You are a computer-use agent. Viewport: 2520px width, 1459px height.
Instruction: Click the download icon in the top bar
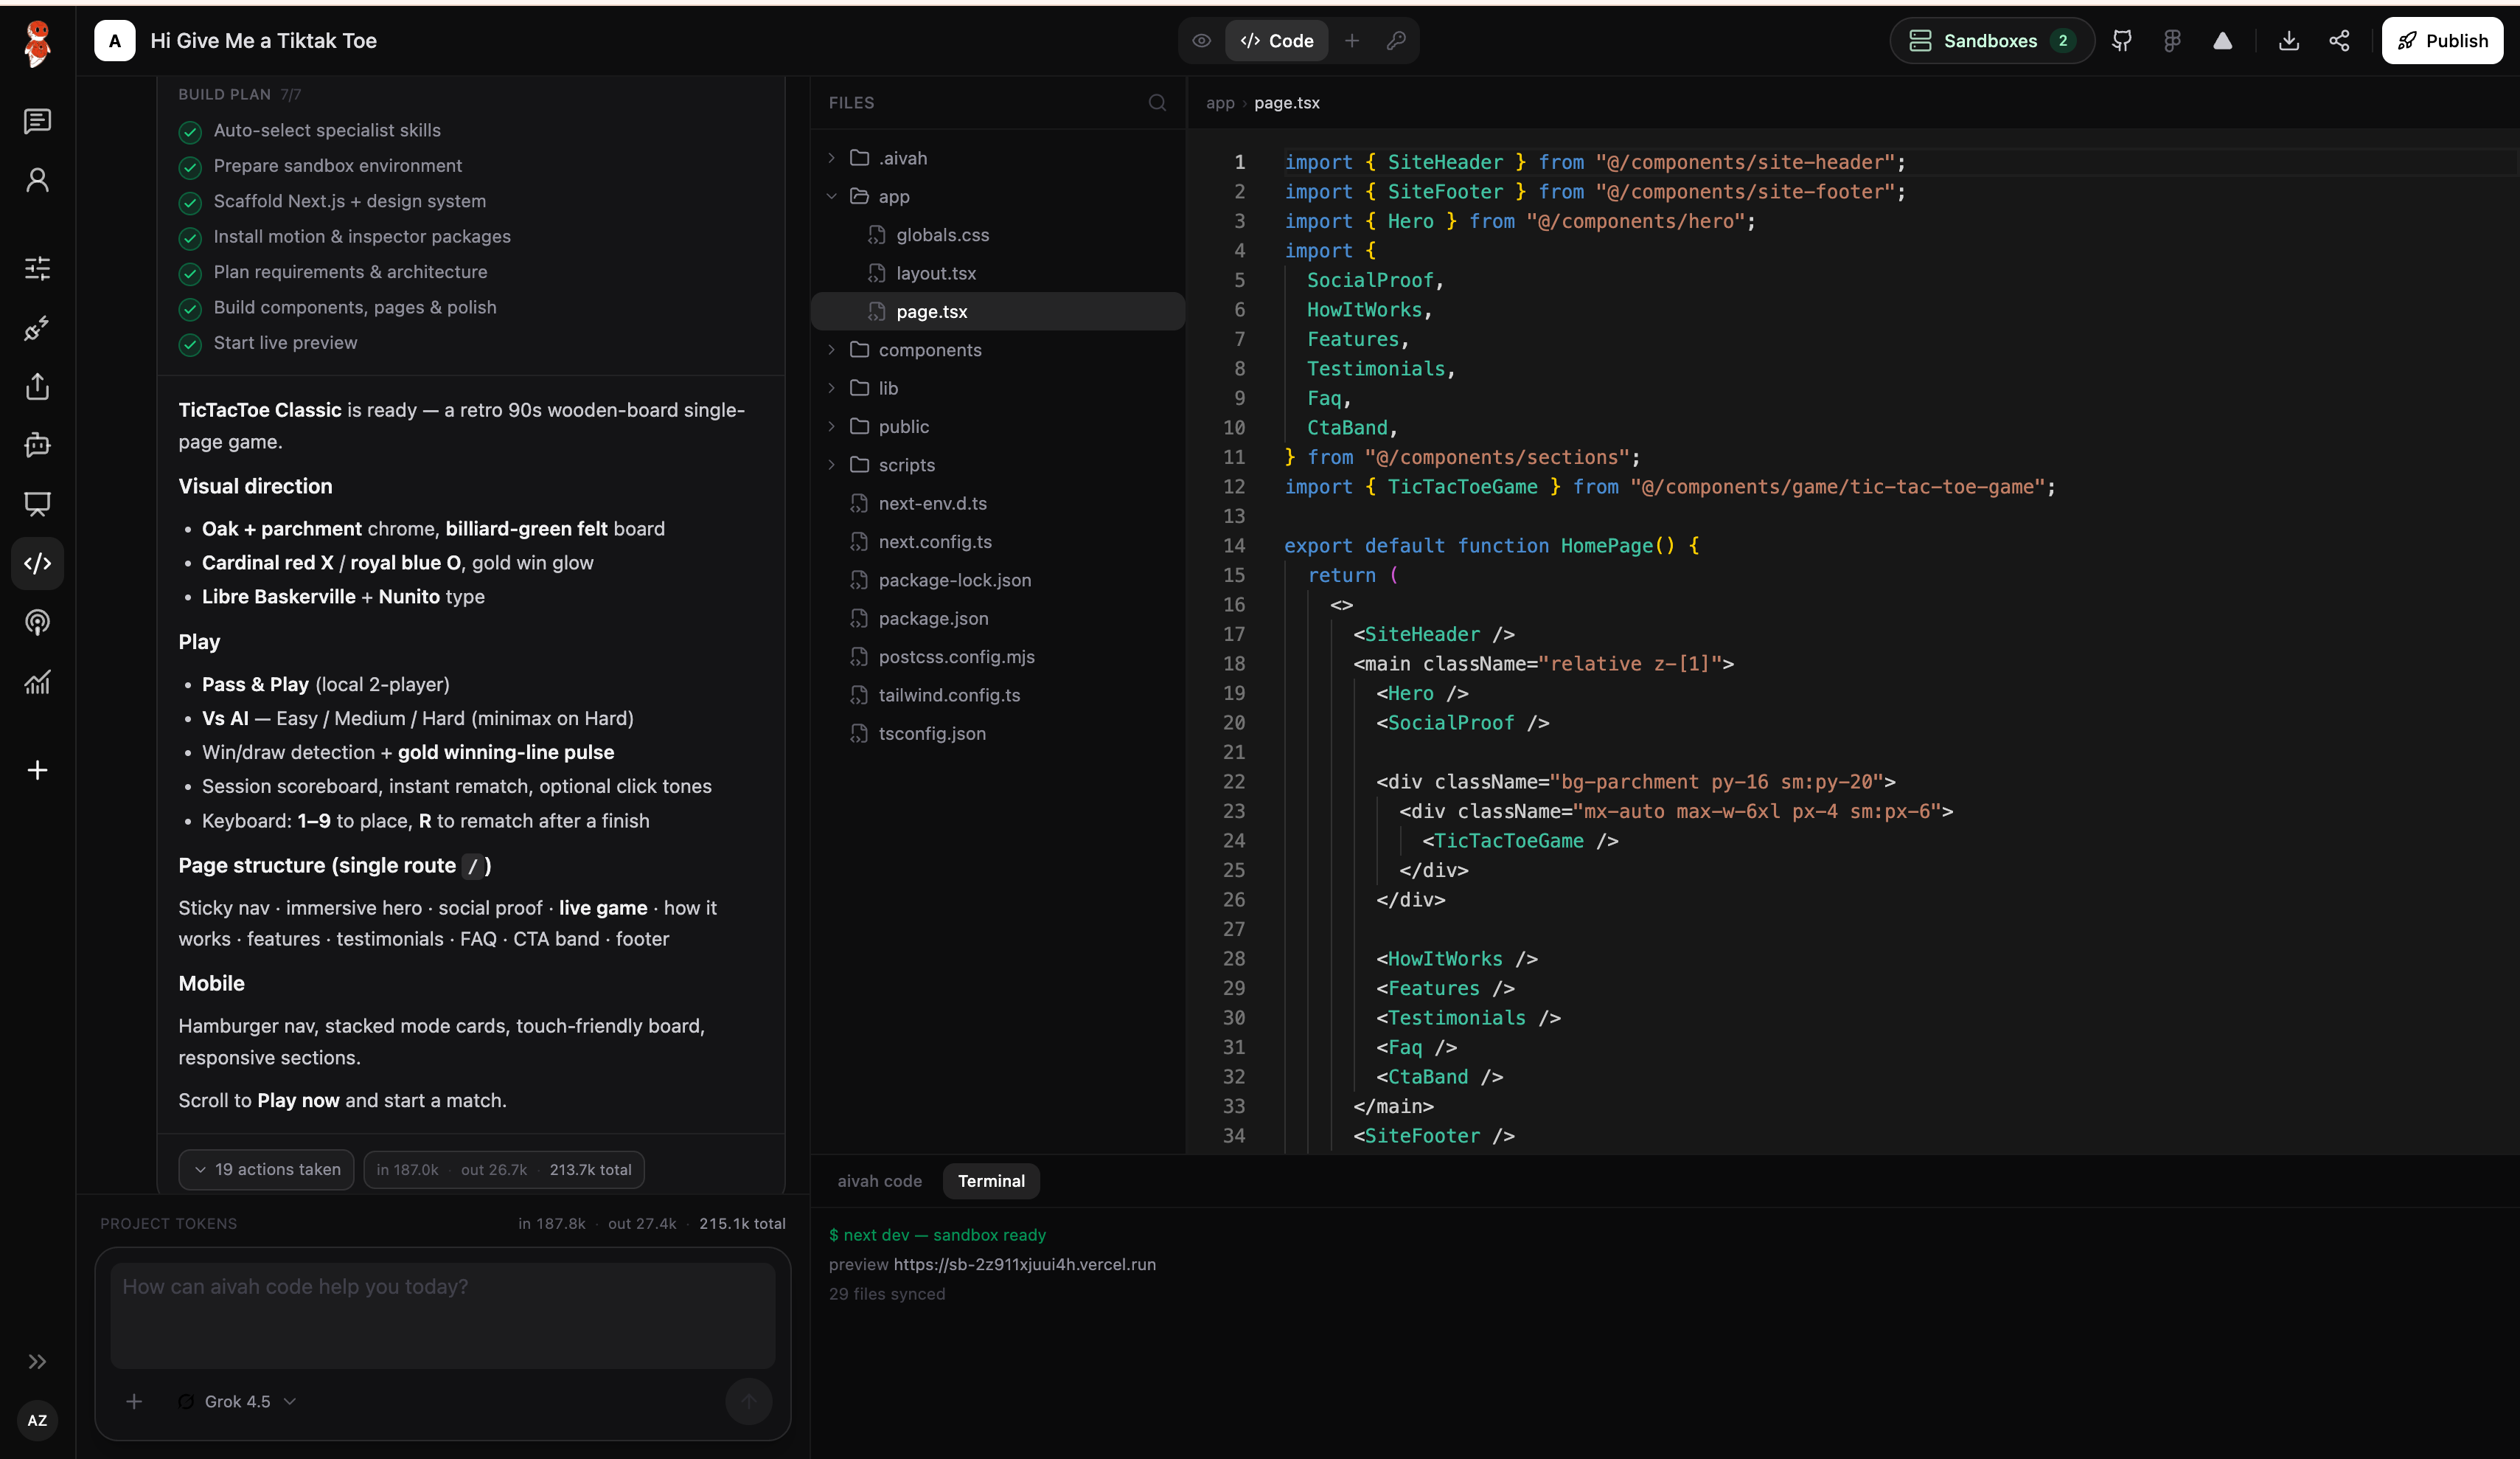[x=2289, y=41]
